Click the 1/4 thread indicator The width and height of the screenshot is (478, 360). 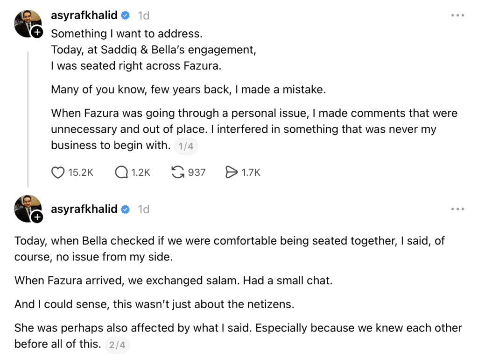186,146
